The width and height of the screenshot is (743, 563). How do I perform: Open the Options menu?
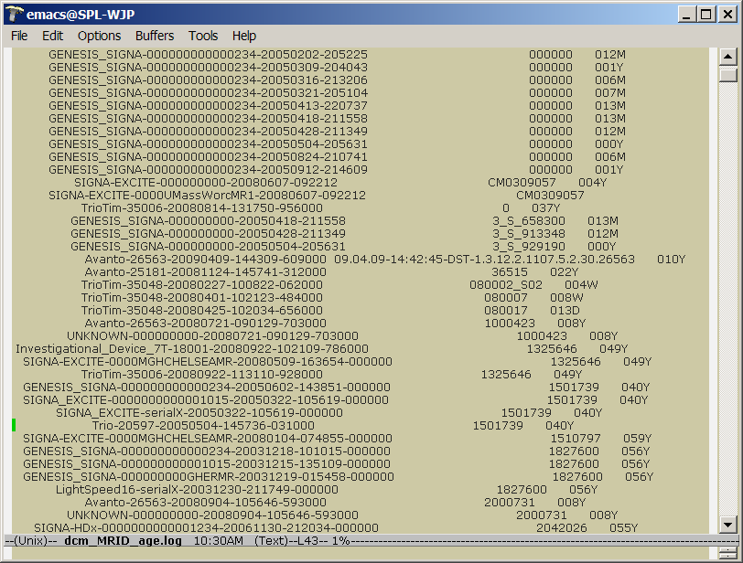click(x=99, y=36)
